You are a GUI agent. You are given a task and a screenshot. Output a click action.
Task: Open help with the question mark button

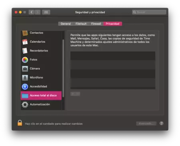point(161,123)
